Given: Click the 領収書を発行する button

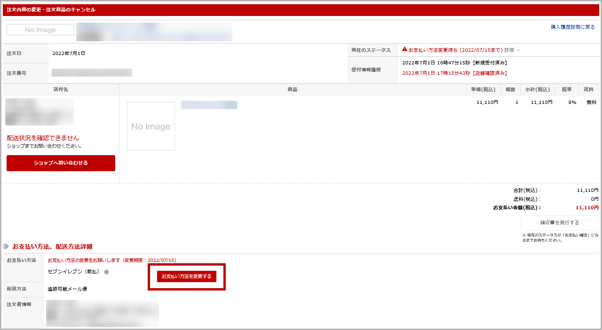Looking at the screenshot, I should point(559,223).
